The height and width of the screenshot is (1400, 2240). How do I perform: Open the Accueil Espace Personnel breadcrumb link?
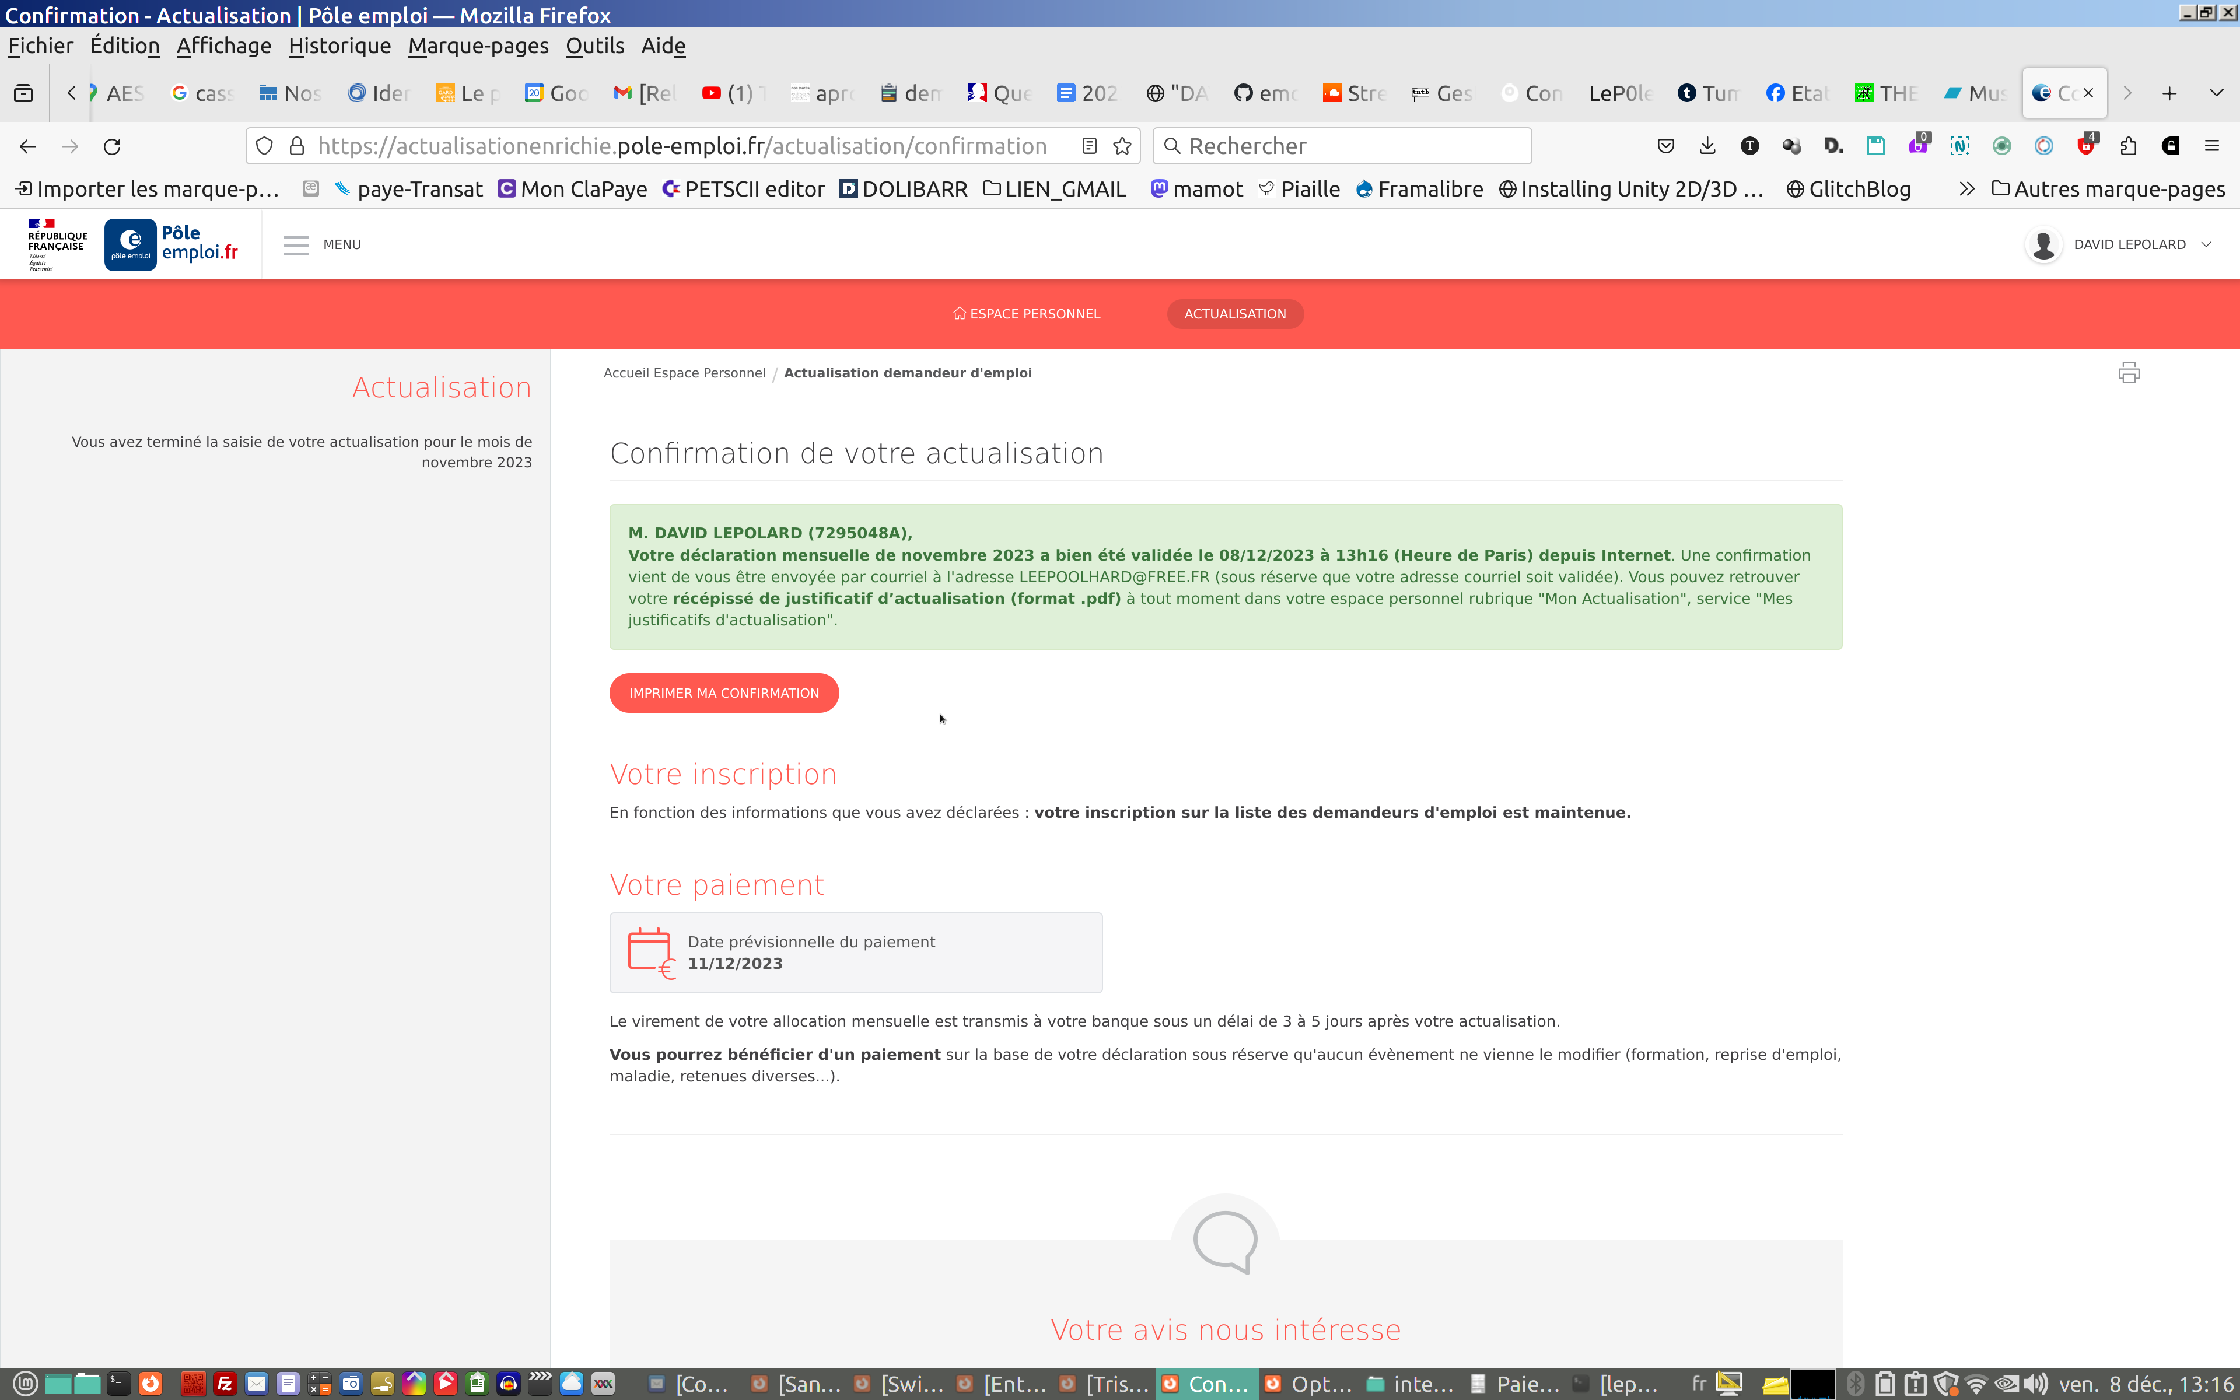point(684,373)
